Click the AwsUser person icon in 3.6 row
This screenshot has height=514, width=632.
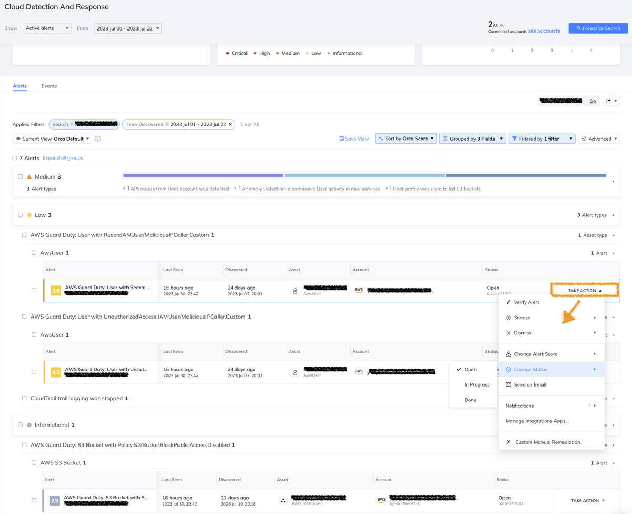[295, 290]
